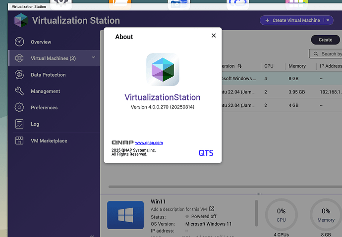The height and width of the screenshot is (237, 342).
Task: Click Microsoft Windows 11 OS version value
Action: tap(208, 224)
